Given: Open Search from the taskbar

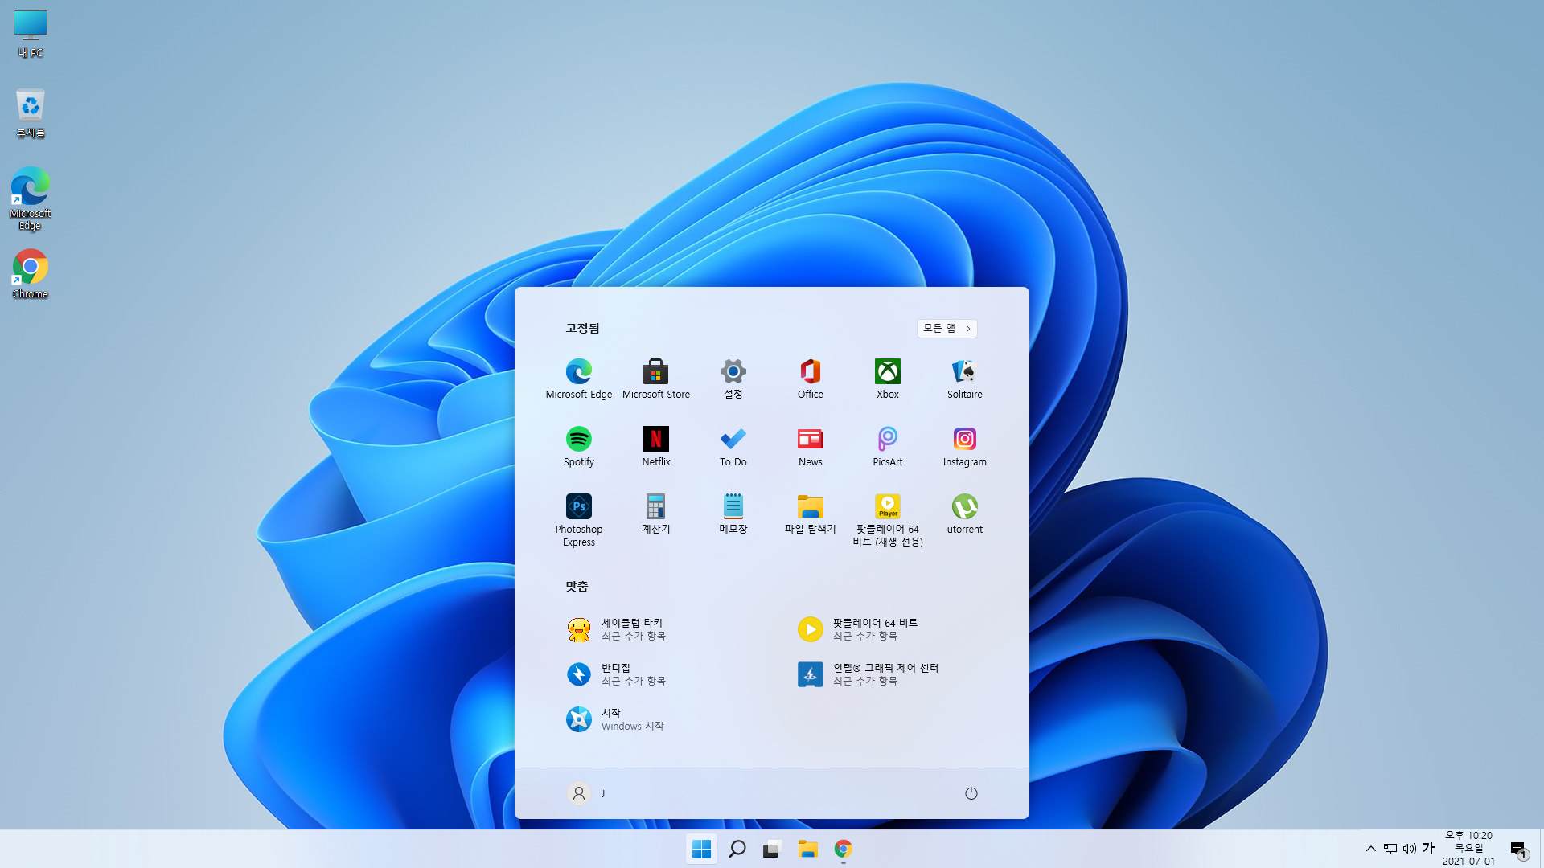Looking at the screenshot, I should (x=737, y=849).
